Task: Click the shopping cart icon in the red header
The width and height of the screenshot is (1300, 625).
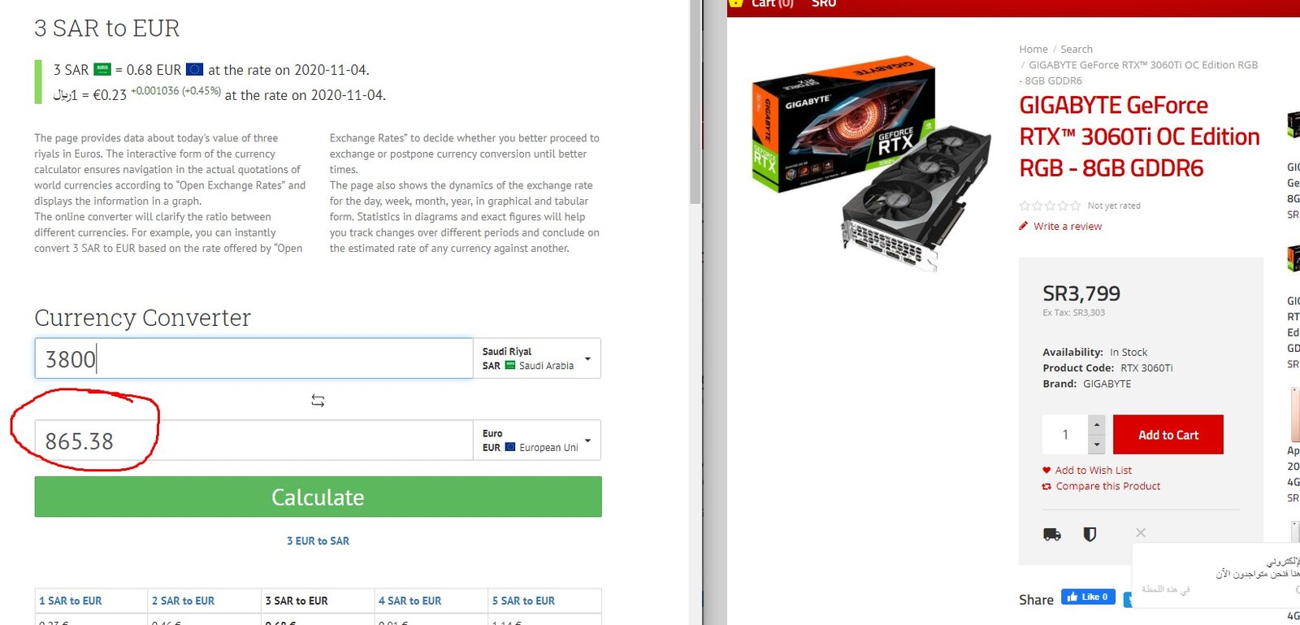Action: click(736, 3)
